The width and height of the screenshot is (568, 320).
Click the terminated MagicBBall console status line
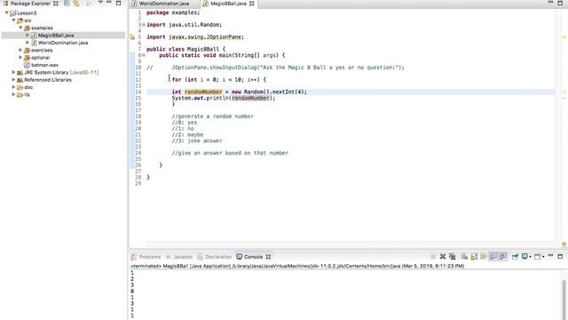click(x=297, y=266)
